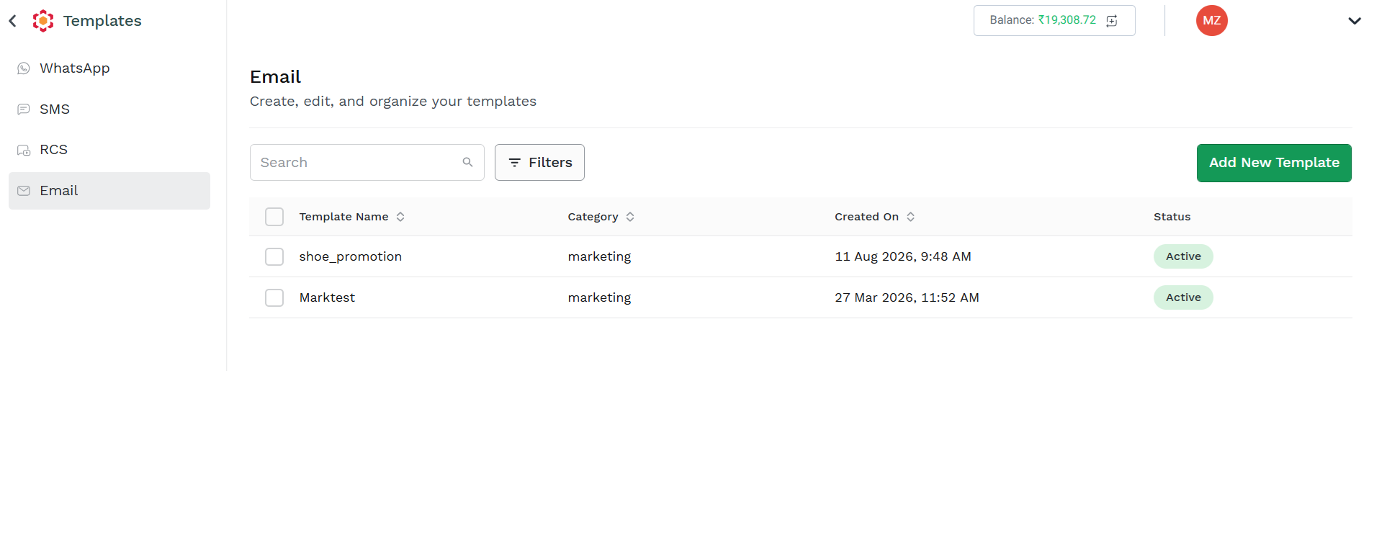Sort by Category column arrows
Viewport: 1374px width, 538px height.
[630, 217]
